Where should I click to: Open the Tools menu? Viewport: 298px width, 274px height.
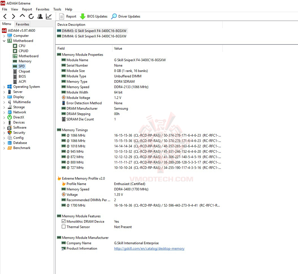[x=57, y=9]
